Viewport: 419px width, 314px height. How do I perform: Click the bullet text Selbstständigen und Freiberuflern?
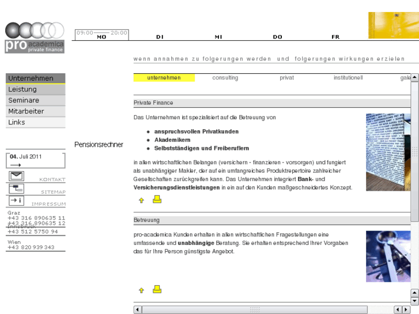click(x=202, y=148)
